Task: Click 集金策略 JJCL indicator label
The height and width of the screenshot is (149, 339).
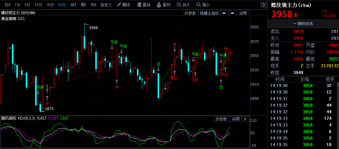Action: 13,19
